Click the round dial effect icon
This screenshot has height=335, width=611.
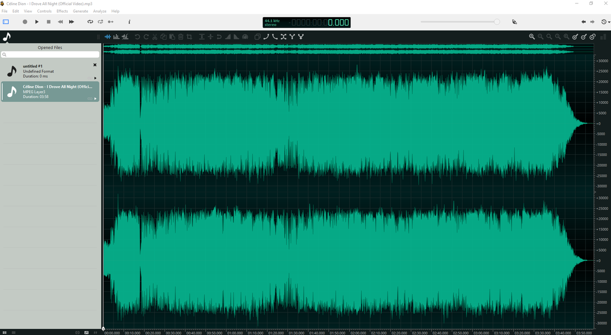(245, 37)
